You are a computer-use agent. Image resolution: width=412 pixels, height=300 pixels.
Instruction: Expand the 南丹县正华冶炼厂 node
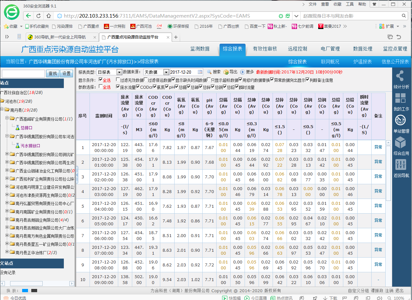7,252
